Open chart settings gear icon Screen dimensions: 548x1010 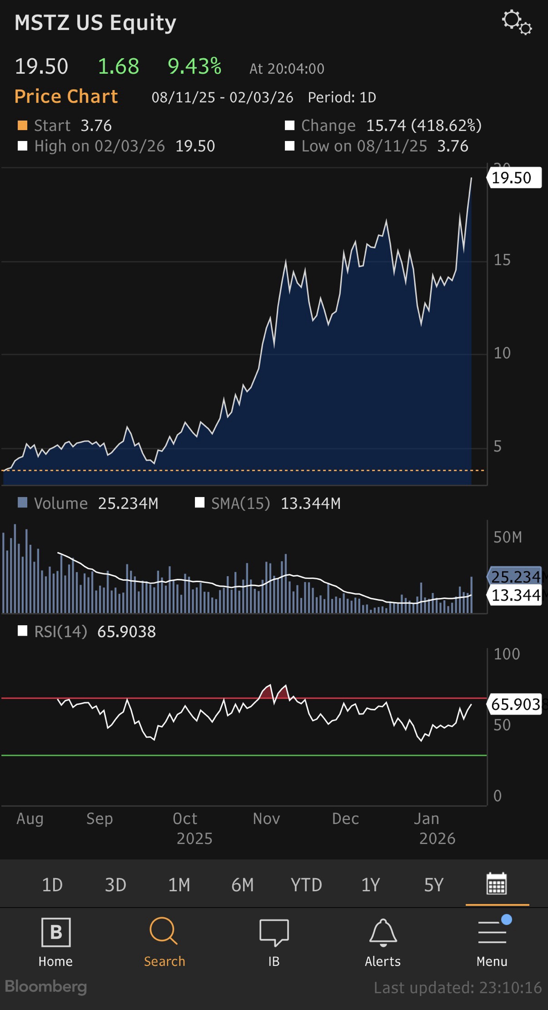coord(516,22)
